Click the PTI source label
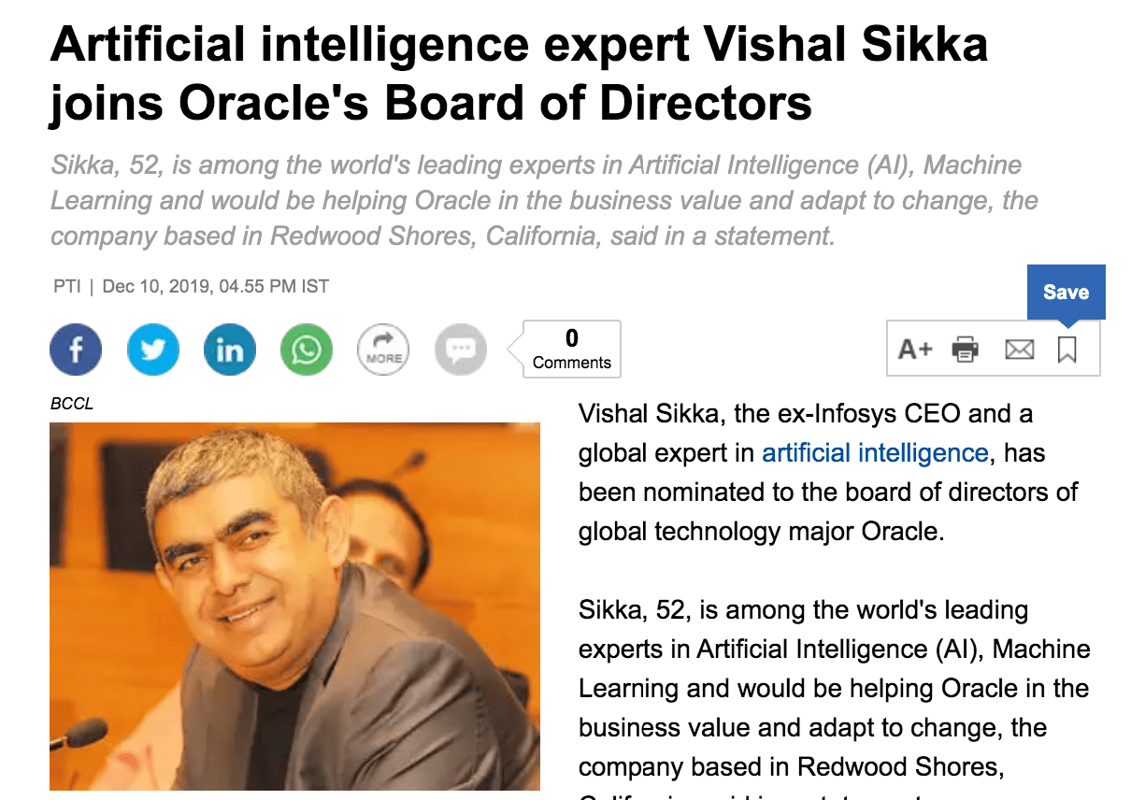Screen dimensions: 1131x800 point(67,286)
